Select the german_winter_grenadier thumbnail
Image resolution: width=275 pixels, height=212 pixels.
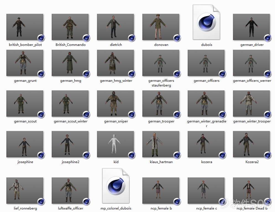206,104
